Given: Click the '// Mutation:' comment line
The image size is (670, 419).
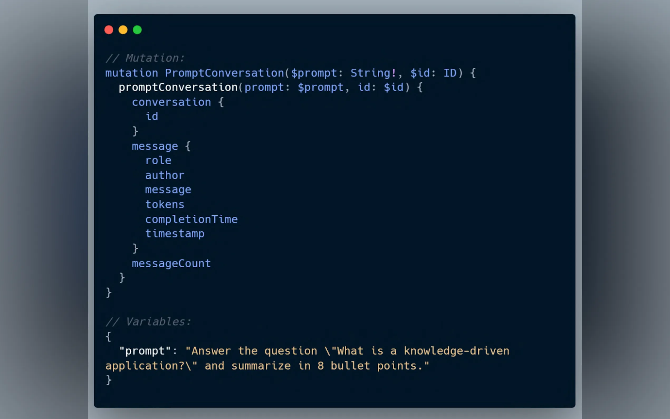Looking at the screenshot, I should click(x=145, y=58).
